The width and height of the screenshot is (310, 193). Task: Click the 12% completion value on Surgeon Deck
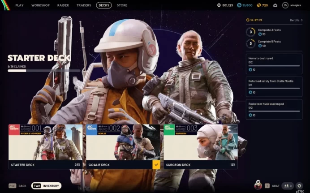tap(232, 164)
